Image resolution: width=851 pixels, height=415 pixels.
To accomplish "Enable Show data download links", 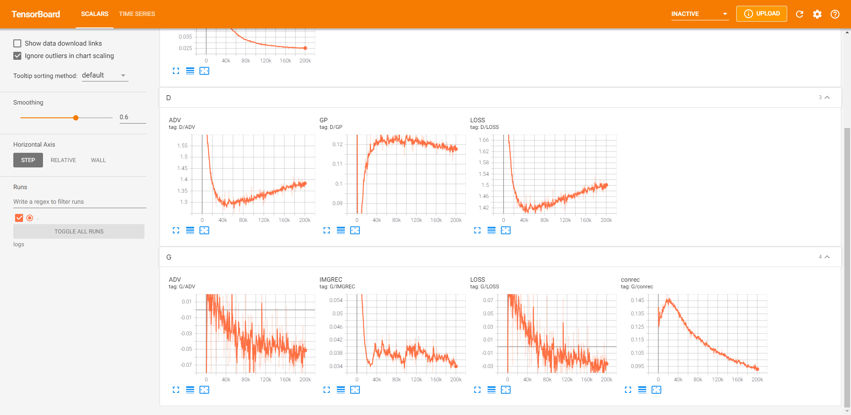I will (x=17, y=43).
